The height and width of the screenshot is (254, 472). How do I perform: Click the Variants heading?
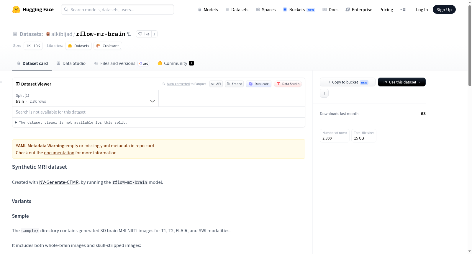[x=22, y=201]
